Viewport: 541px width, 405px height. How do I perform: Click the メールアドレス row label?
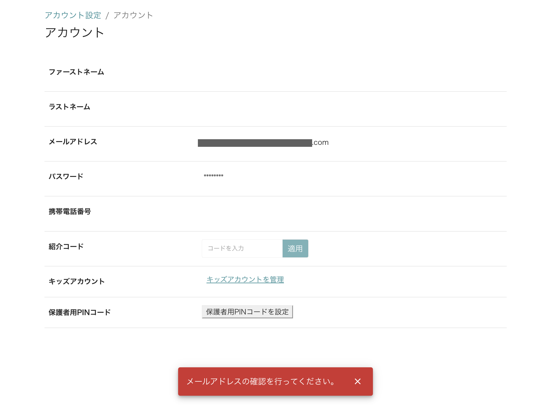73,142
